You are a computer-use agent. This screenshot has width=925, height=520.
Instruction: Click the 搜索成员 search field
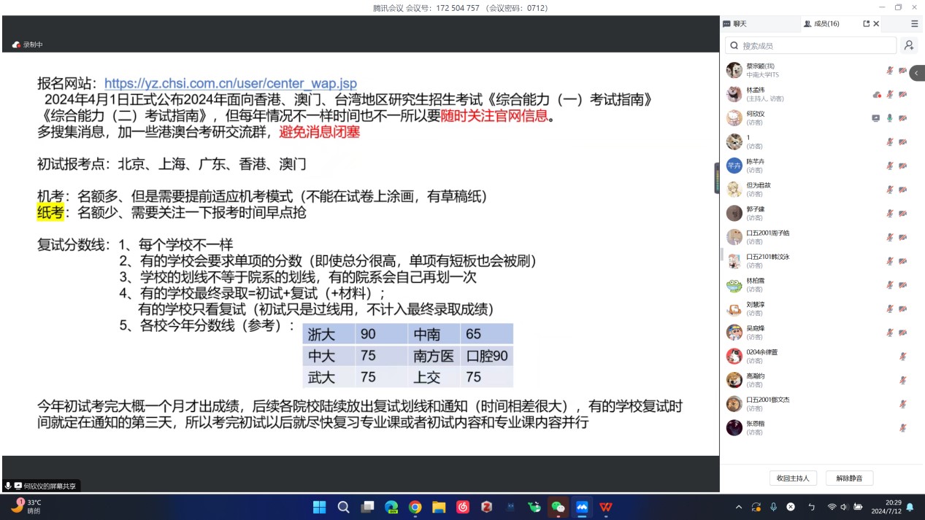coord(810,45)
